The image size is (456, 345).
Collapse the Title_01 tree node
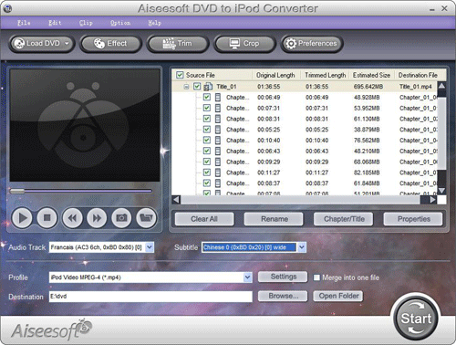[186, 87]
